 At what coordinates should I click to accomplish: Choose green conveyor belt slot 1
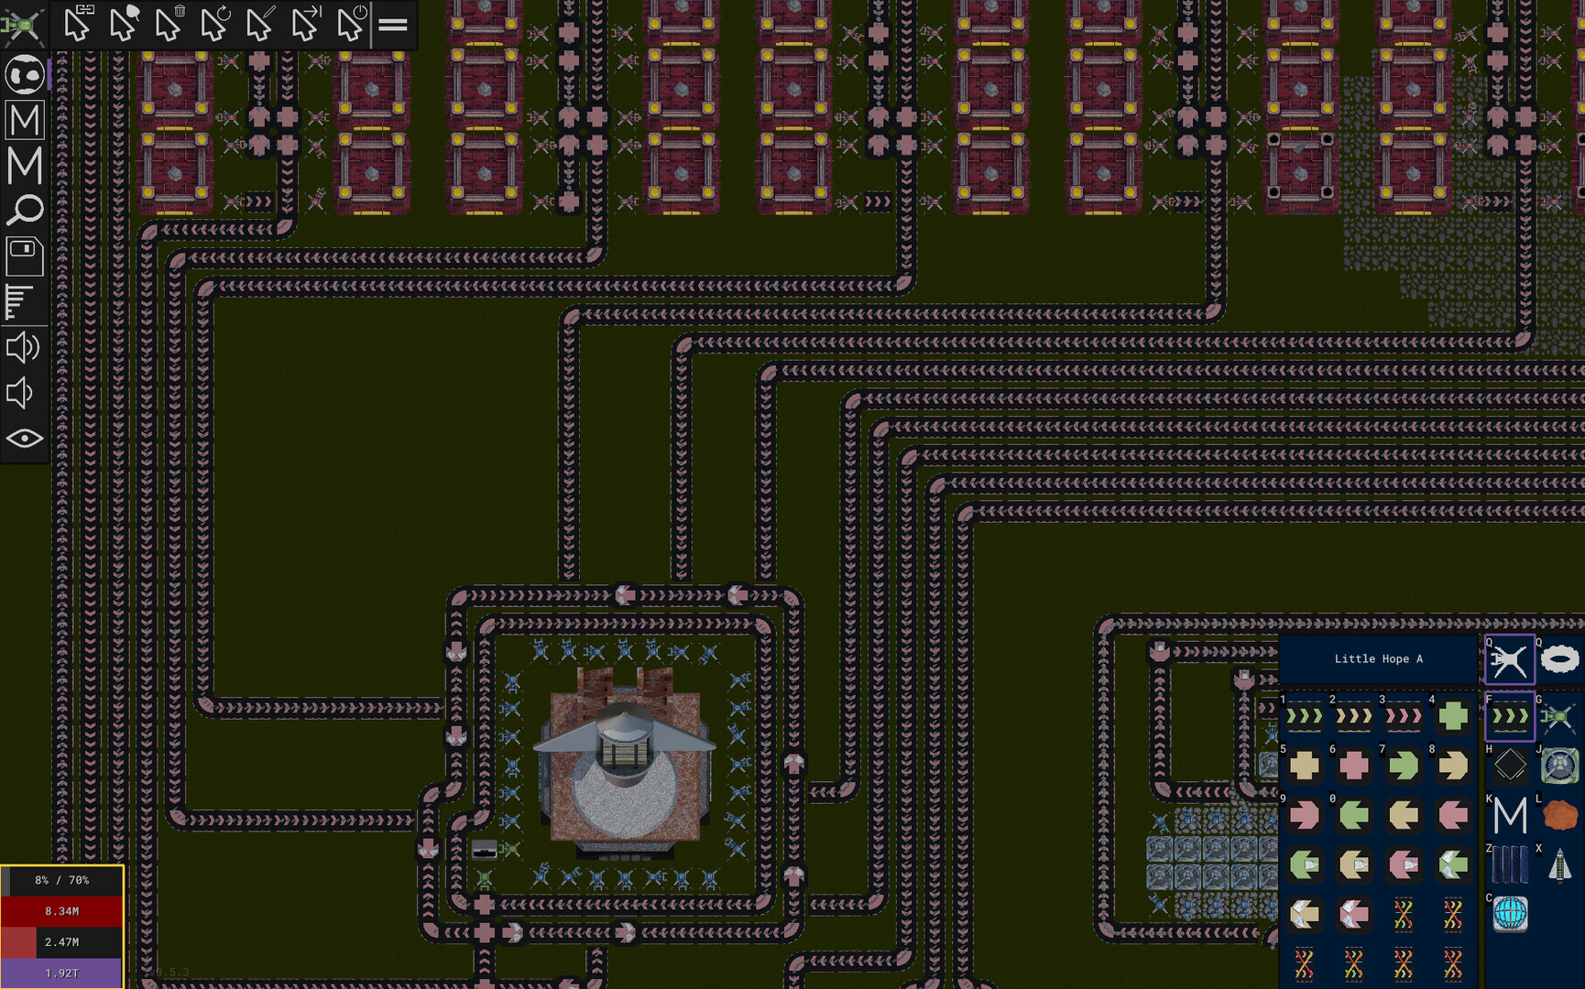[1304, 716]
